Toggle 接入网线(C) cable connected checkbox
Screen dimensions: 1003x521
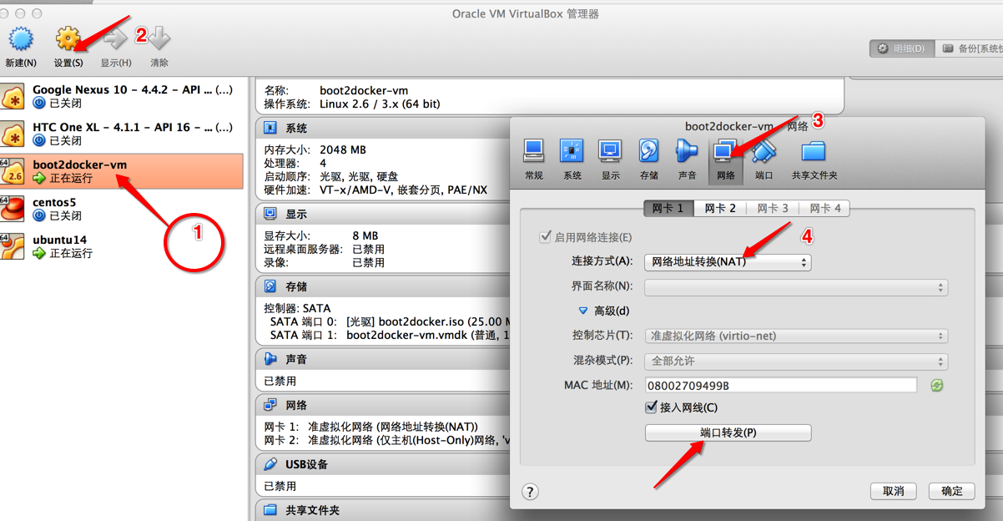652,407
